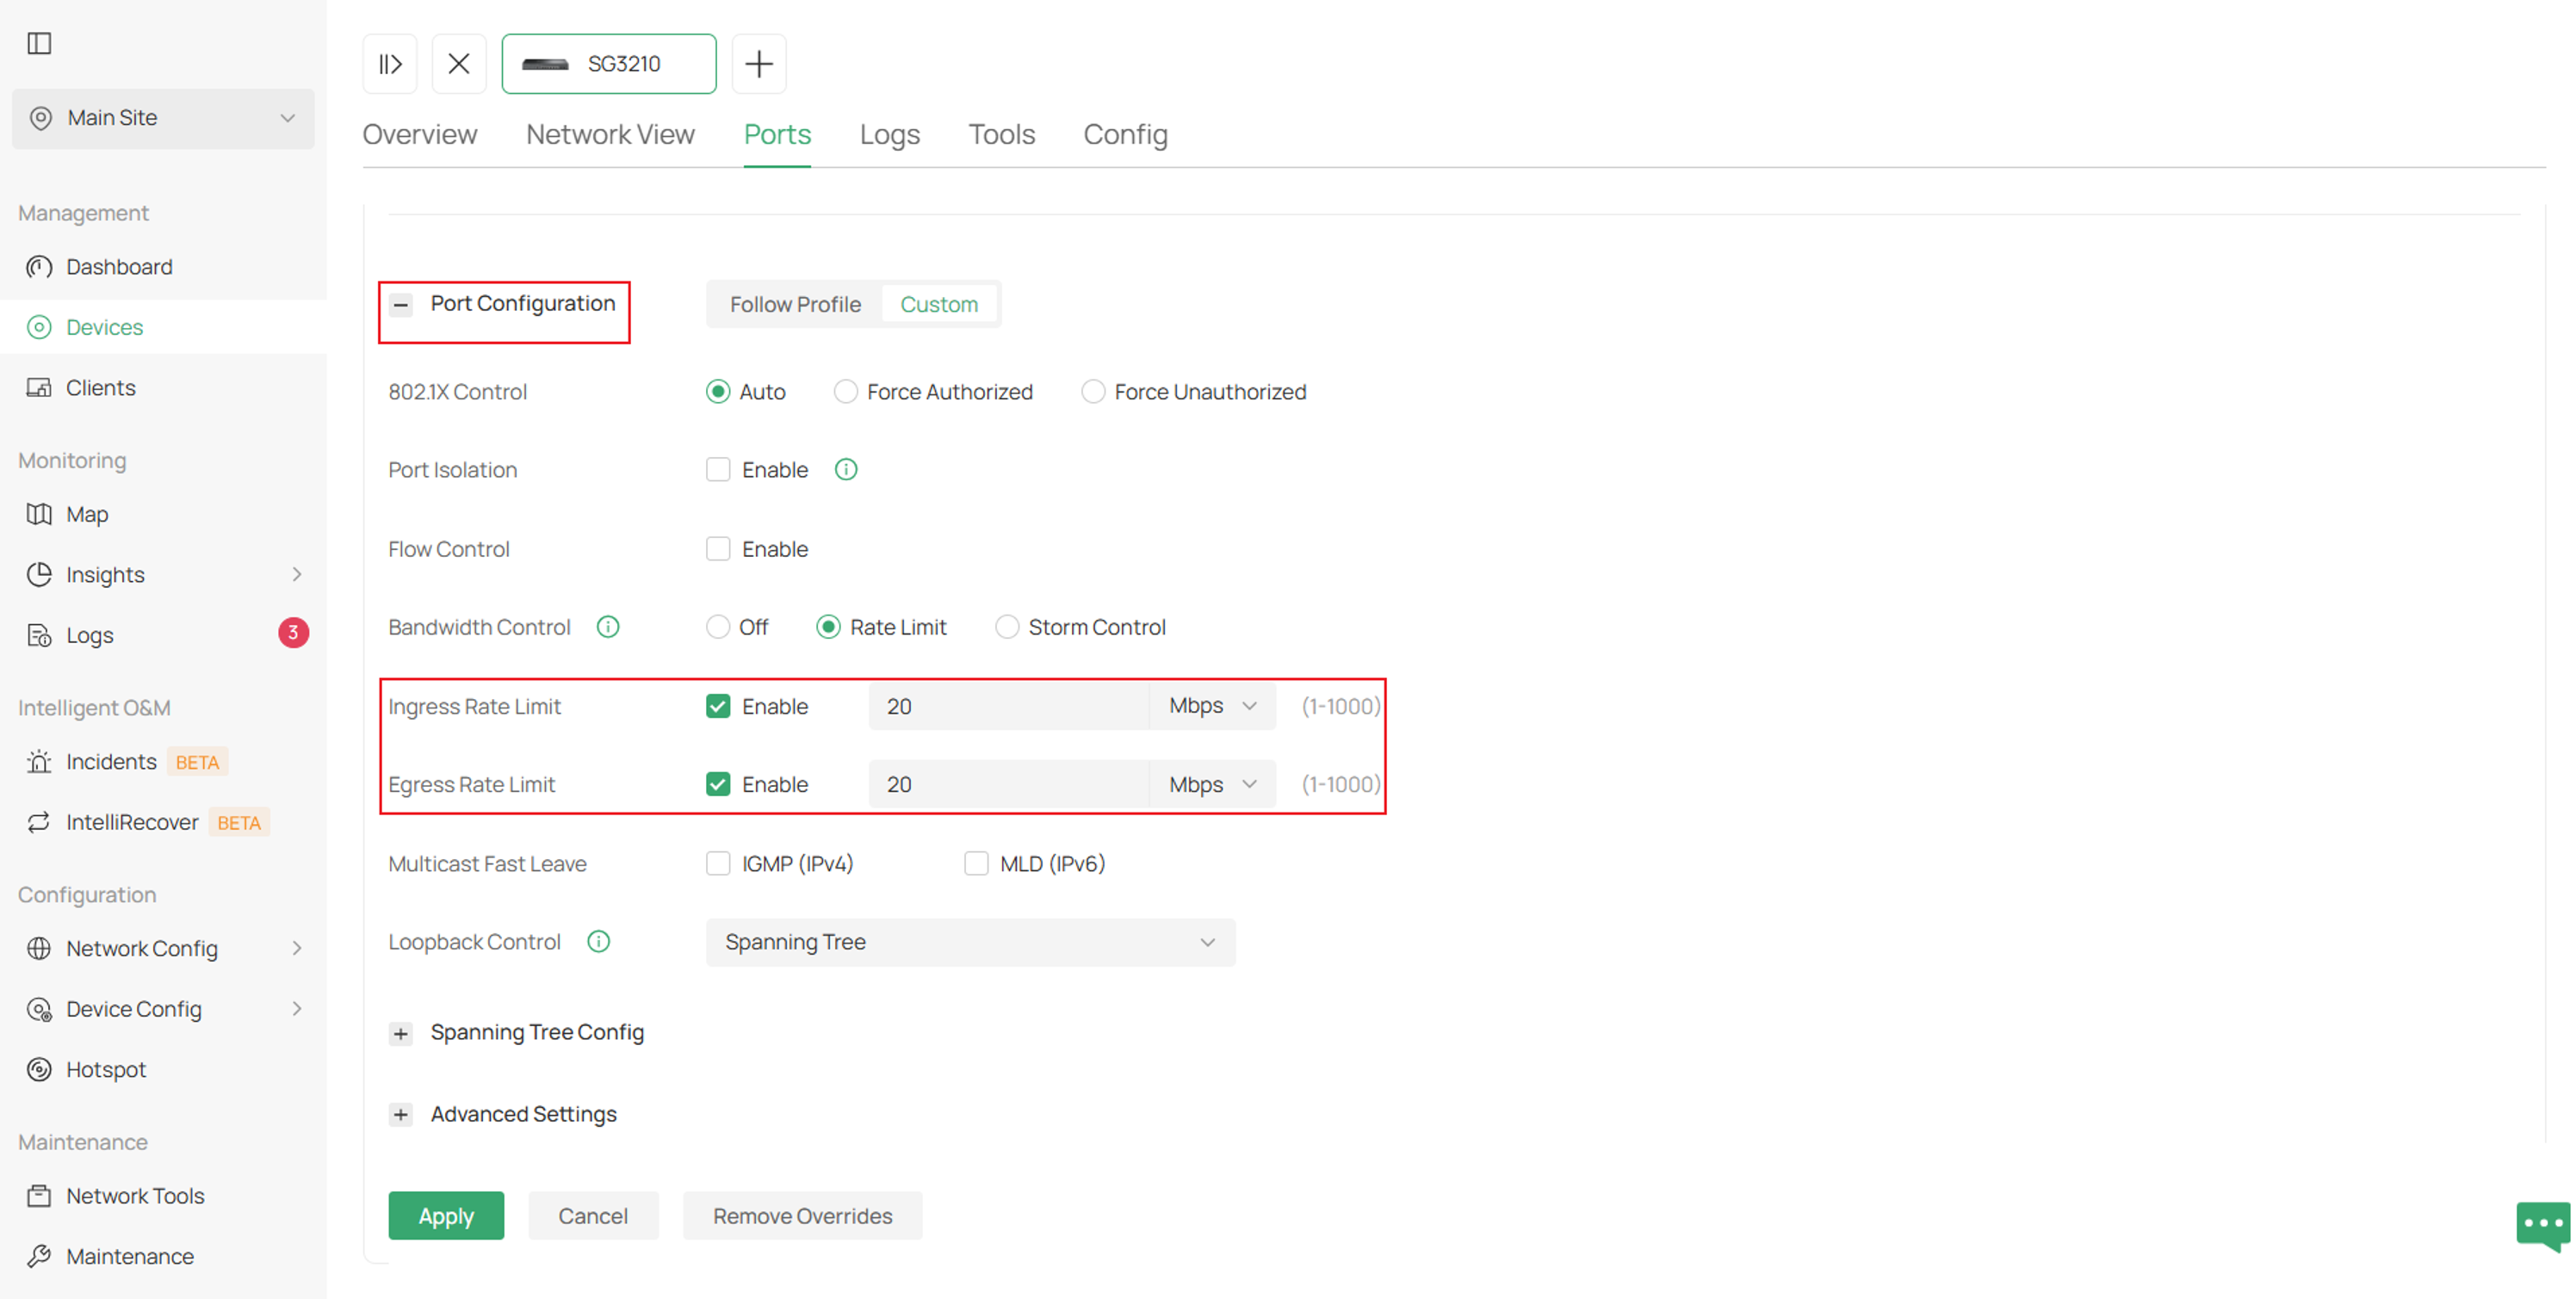Click the Ingress Rate Limit value field
Viewport: 2576px width, 1299px height.
click(1008, 706)
